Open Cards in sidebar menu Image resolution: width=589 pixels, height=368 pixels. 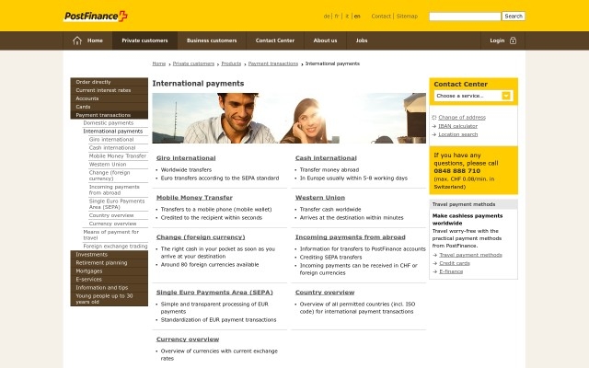pos(109,107)
